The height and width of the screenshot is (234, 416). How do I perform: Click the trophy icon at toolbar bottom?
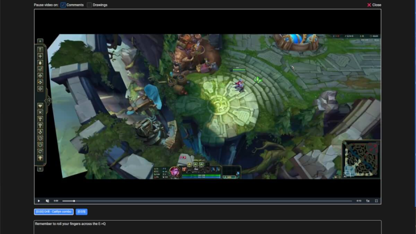coord(40,158)
